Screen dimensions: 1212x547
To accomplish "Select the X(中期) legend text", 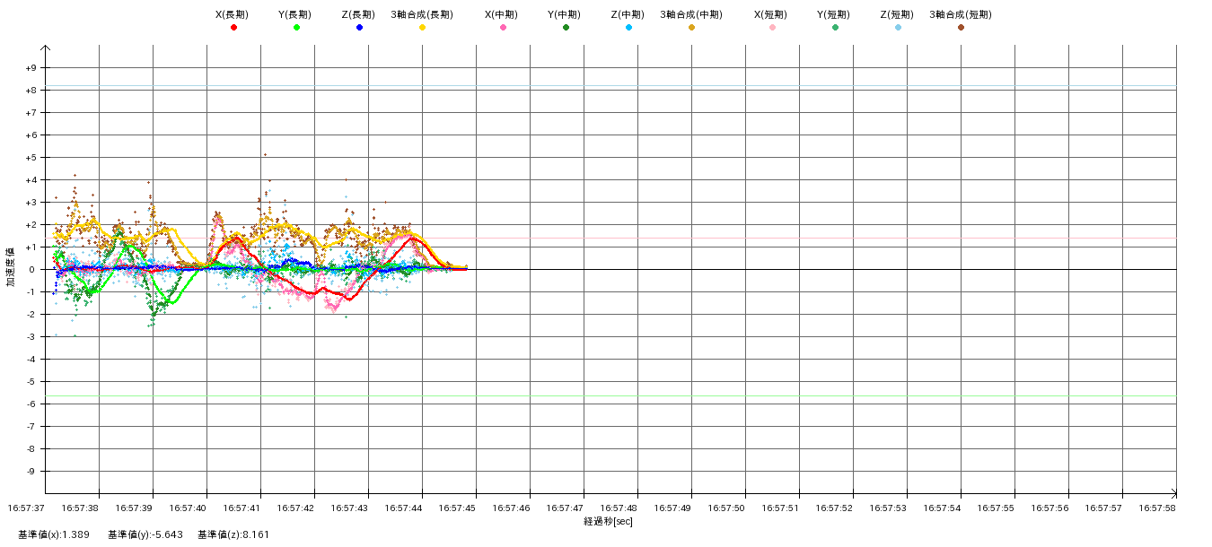I will point(502,14).
